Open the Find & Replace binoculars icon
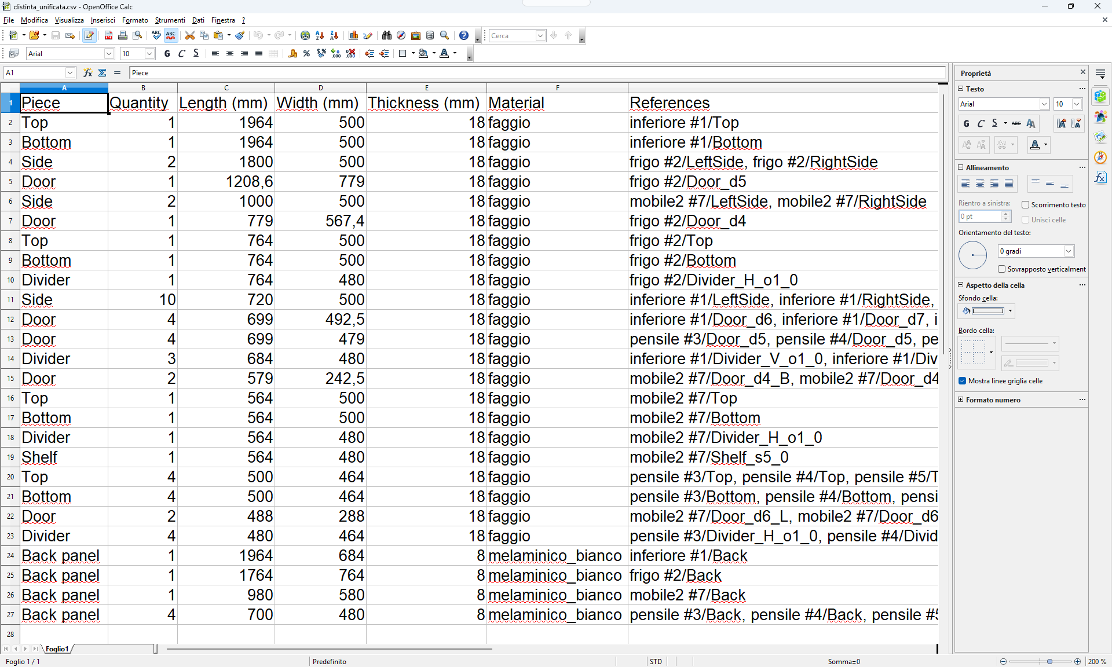This screenshot has width=1112, height=667. click(x=387, y=36)
